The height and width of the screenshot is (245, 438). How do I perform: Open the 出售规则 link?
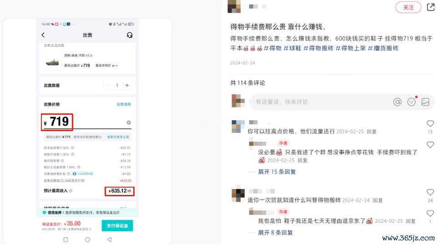[x=124, y=104]
